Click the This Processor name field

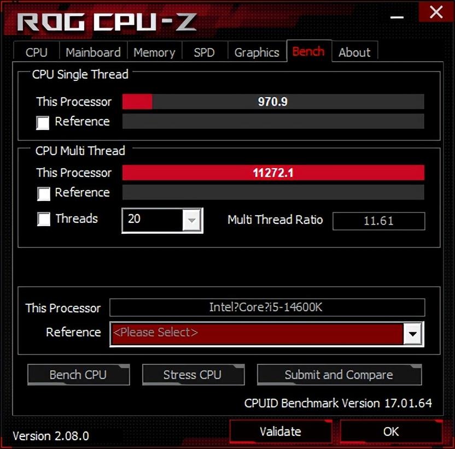pos(267,308)
